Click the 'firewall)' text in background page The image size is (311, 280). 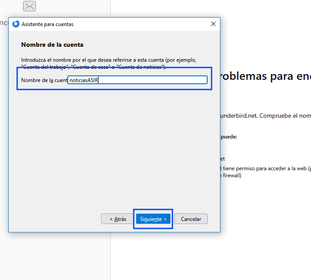pos(232,175)
